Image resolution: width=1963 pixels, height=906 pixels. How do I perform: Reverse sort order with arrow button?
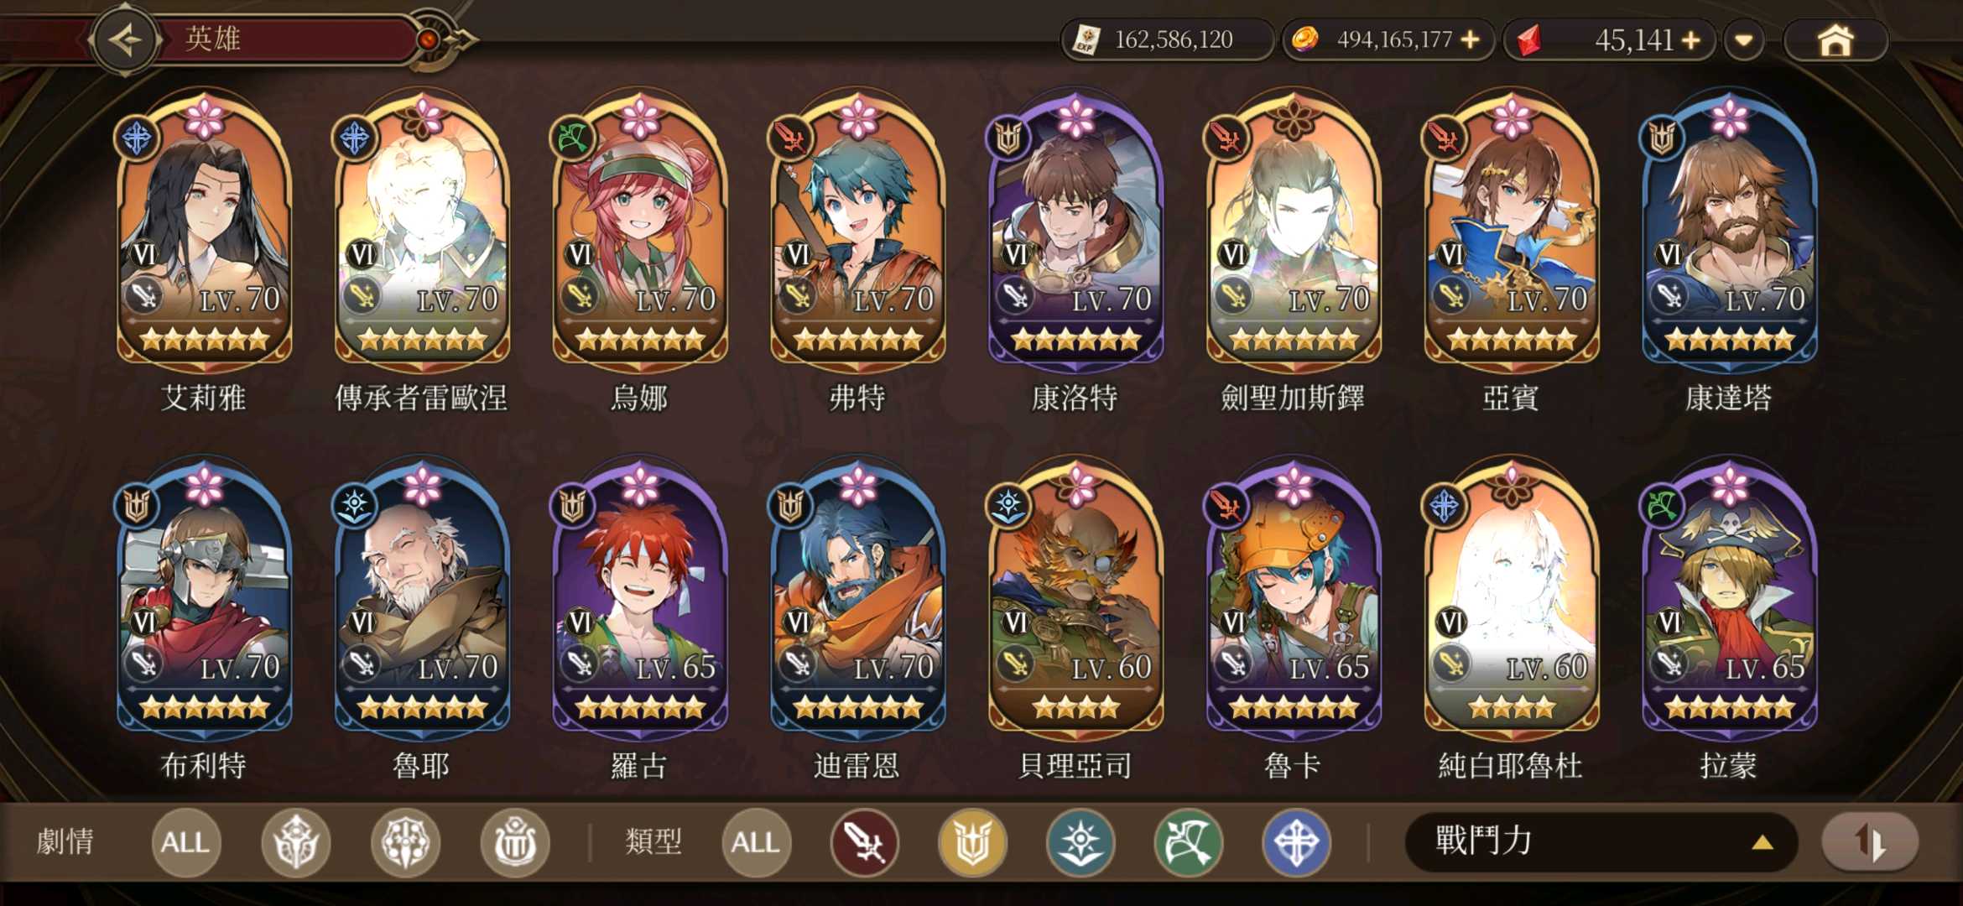[x=1870, y=842]
